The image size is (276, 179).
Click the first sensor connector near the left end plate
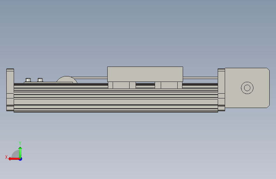[28, 80]
